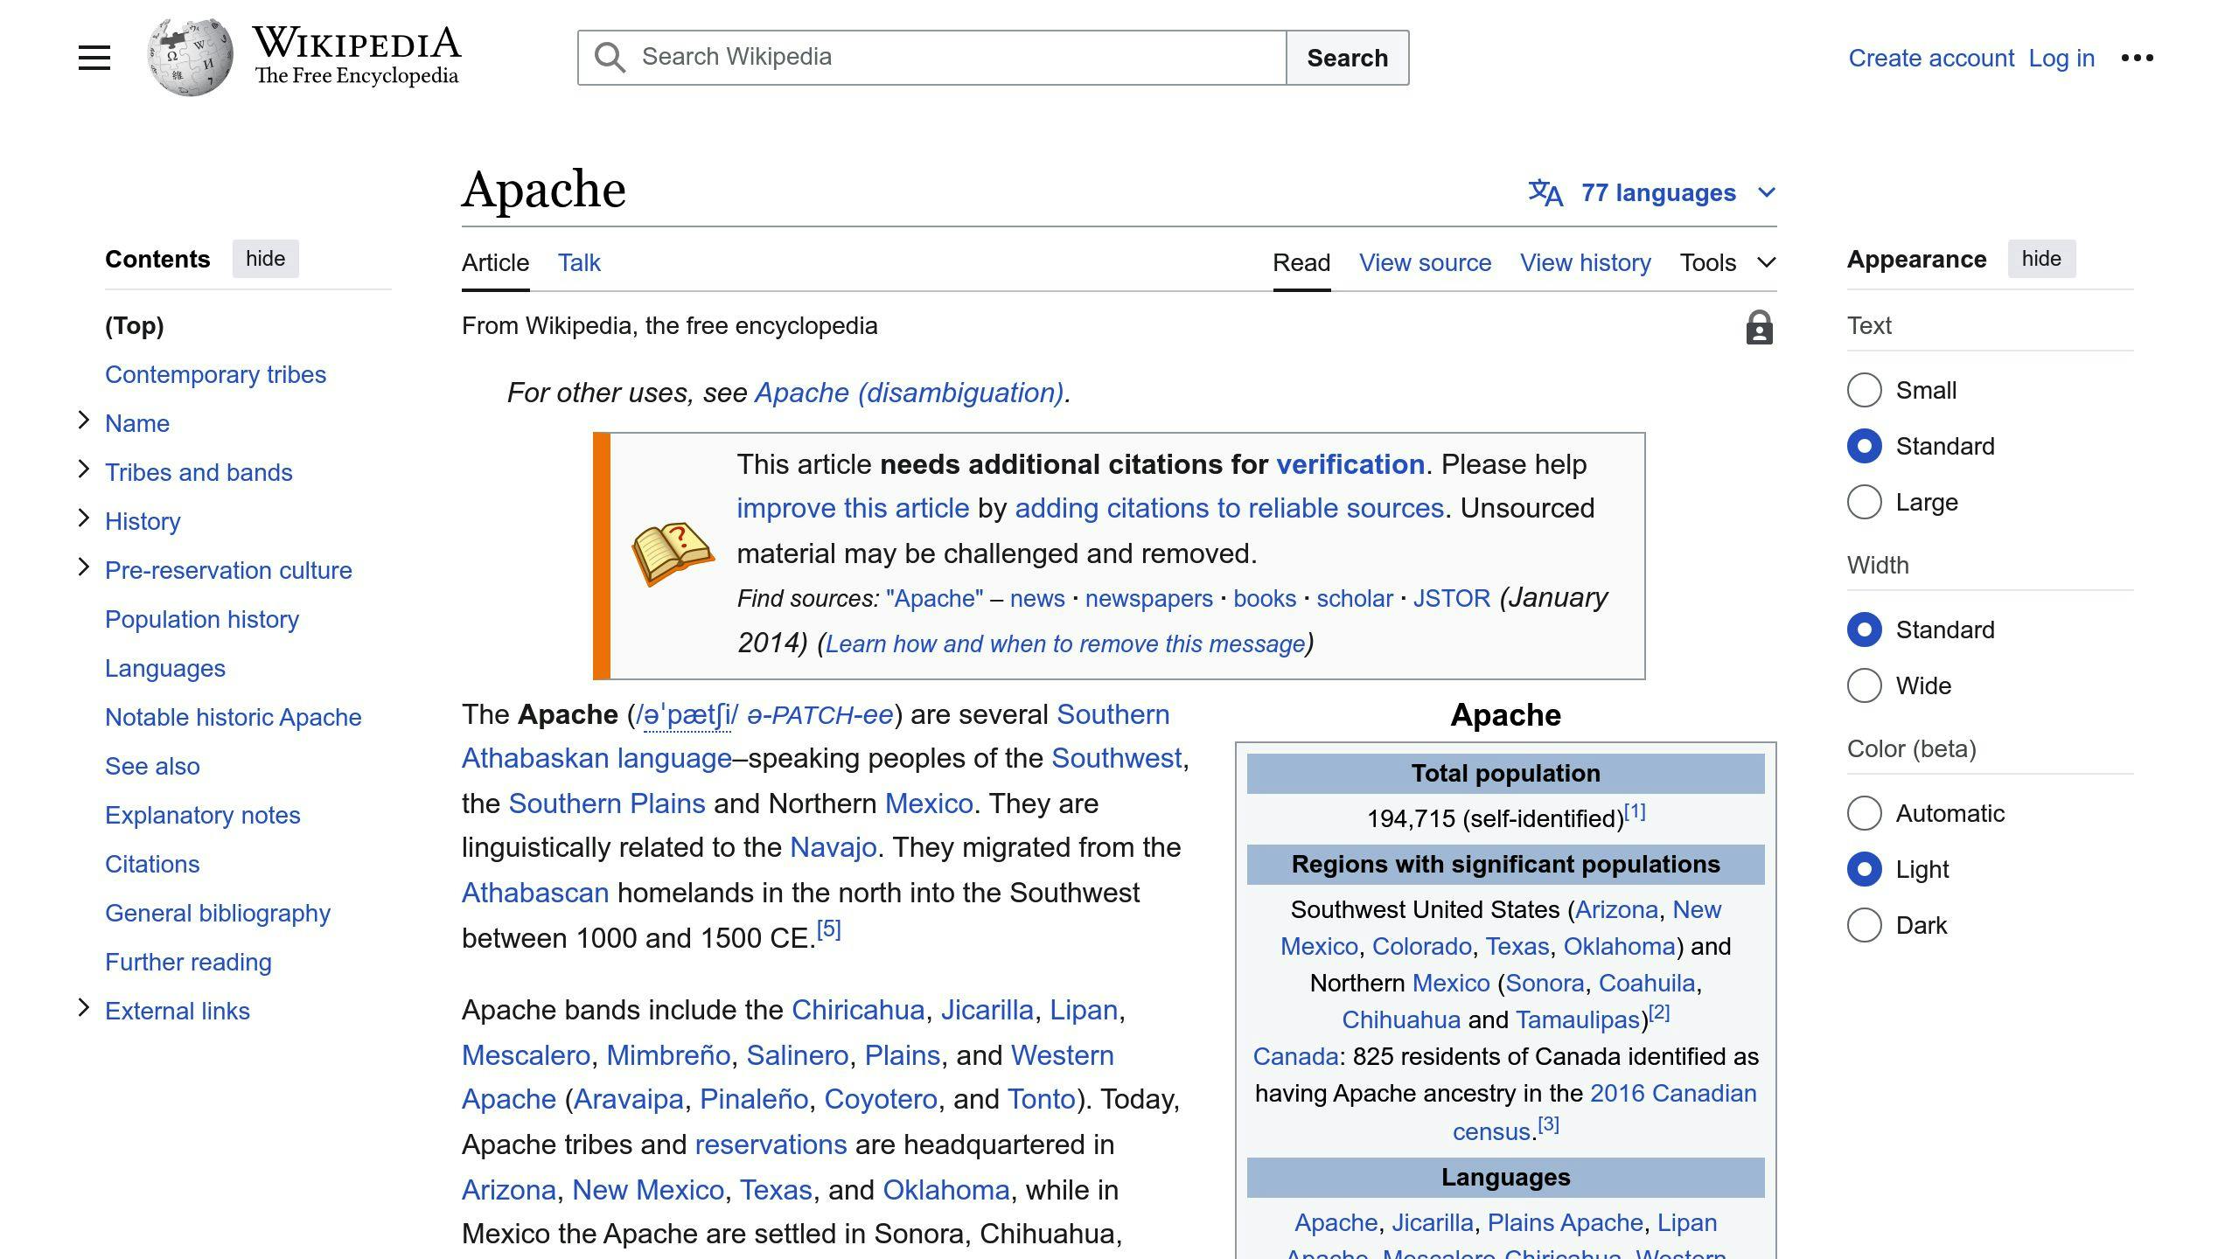Click citation reference [5]

[828, 929]
